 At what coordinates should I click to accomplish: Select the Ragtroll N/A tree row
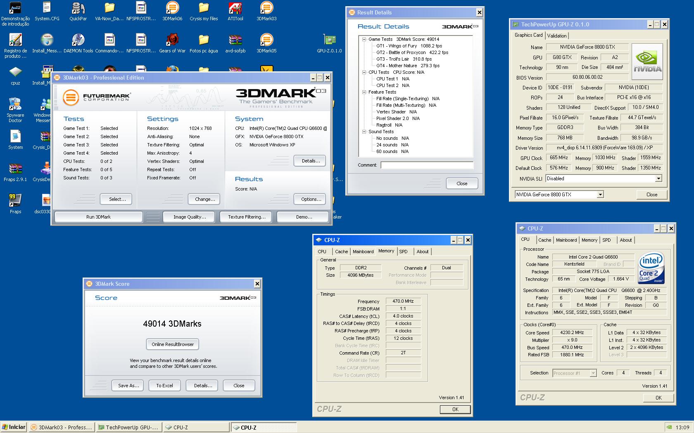389,125
